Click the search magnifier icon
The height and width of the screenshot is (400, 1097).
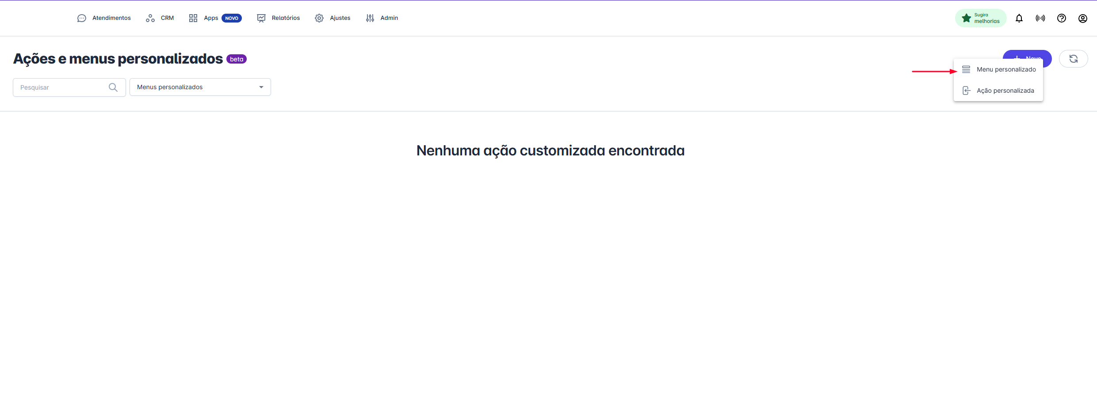click(113, 87)
